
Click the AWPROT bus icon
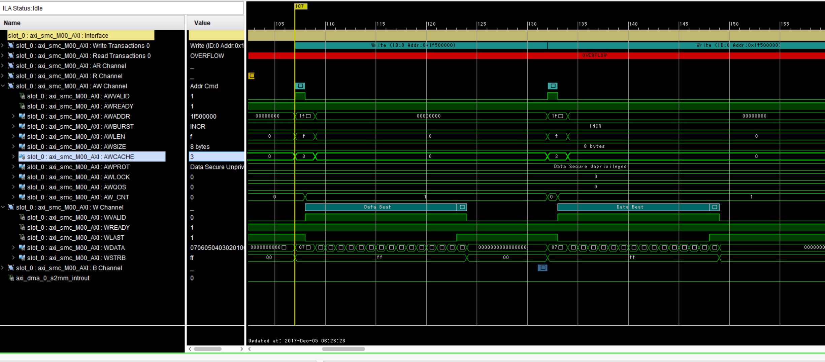point(22,167)
